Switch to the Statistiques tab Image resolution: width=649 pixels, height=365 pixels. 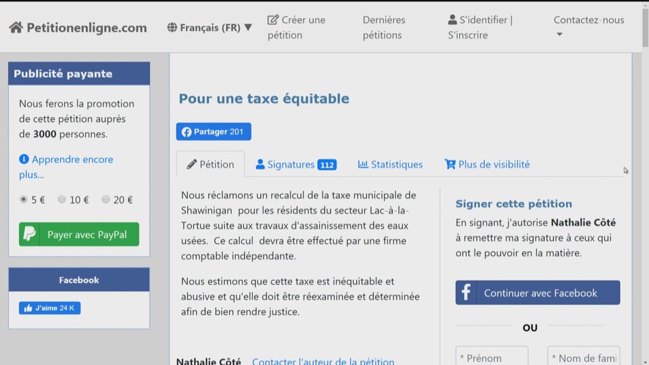[390, 164]
